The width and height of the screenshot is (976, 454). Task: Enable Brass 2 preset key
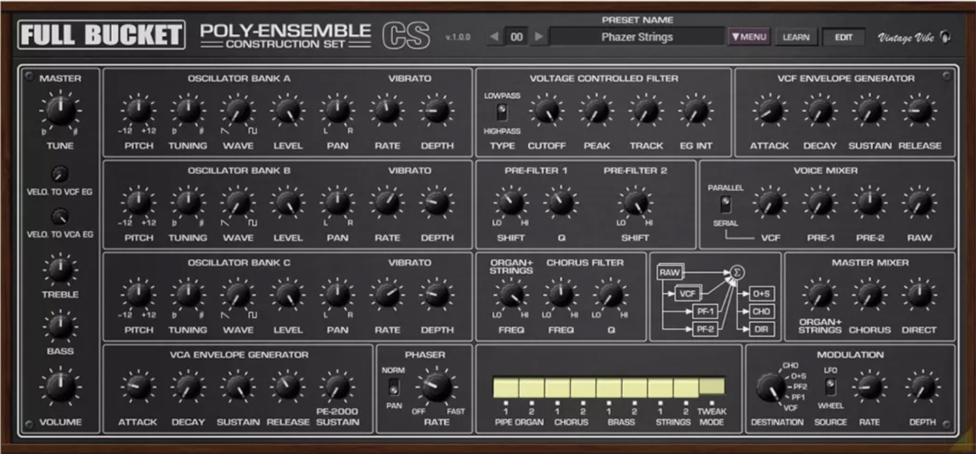tap(634, 388)
